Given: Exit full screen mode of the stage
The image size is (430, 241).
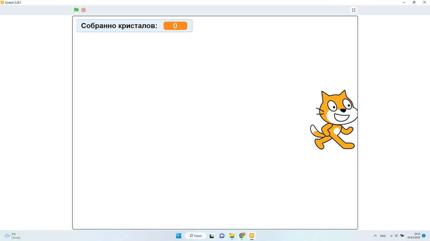Looking at the screenshot, I should click(x=353, y=10).
